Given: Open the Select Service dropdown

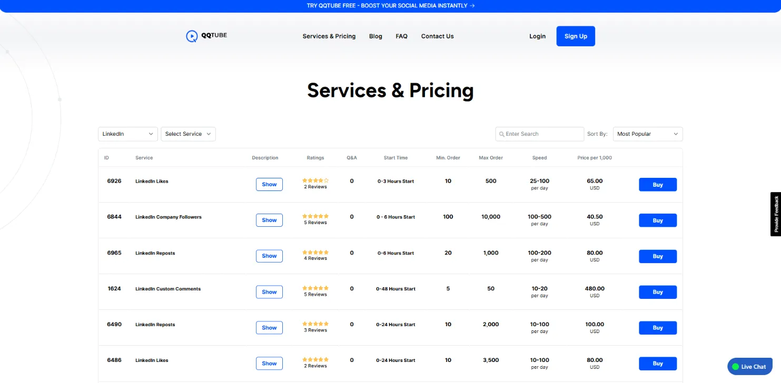Looking at the screenshot, I should click(188, 134).
